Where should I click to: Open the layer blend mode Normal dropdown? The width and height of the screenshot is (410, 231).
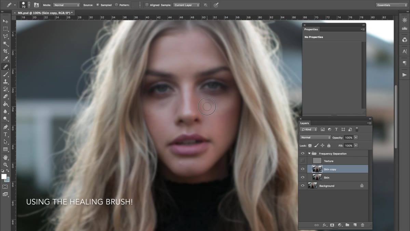click(315, 137)
